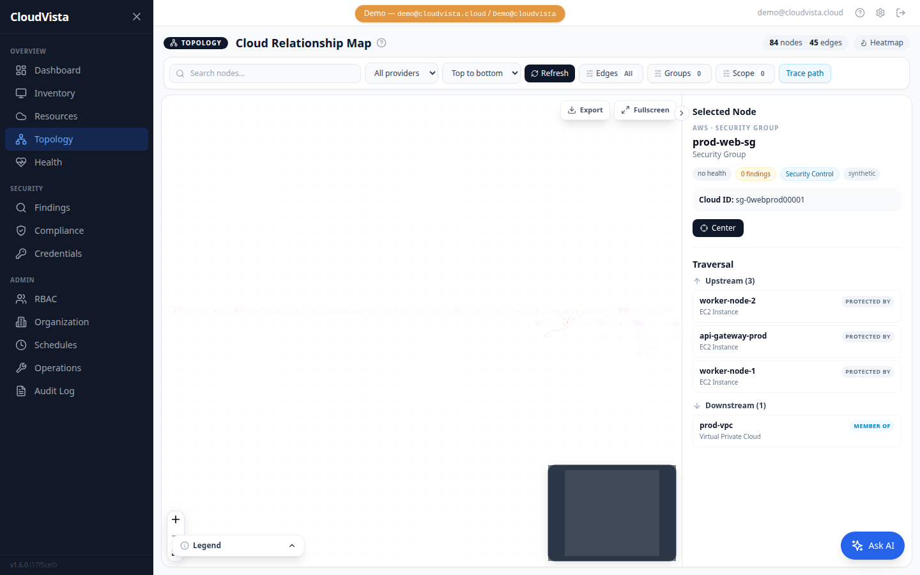Change layout via Top to bottom dropdown
Screen dimensions: 920x575
[x=481, y=73]
